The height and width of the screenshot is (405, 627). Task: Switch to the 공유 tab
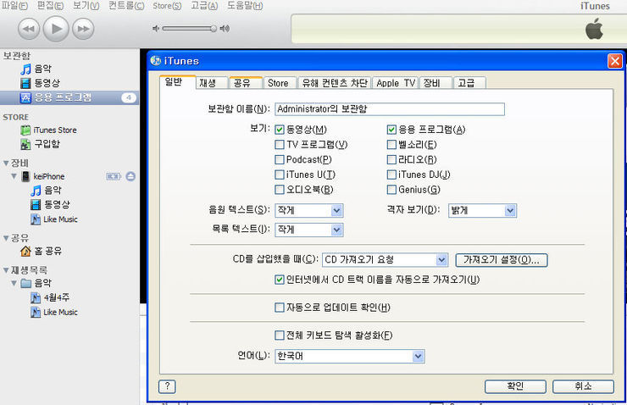point(246,83)
